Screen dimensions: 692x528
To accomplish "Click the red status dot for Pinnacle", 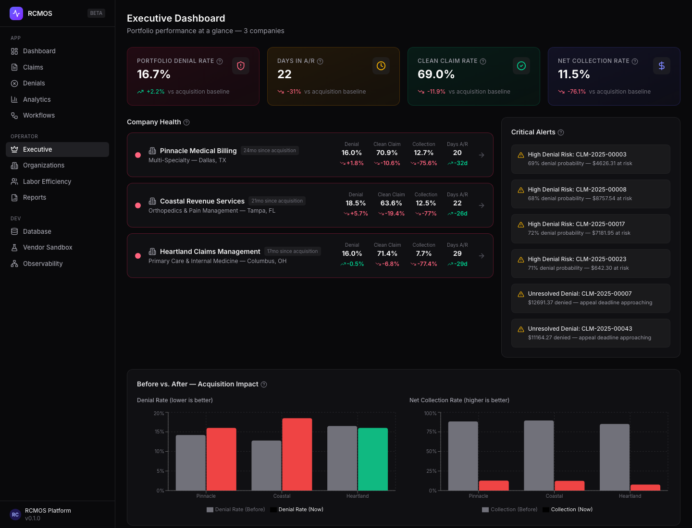I will click(x=138, y=155).
